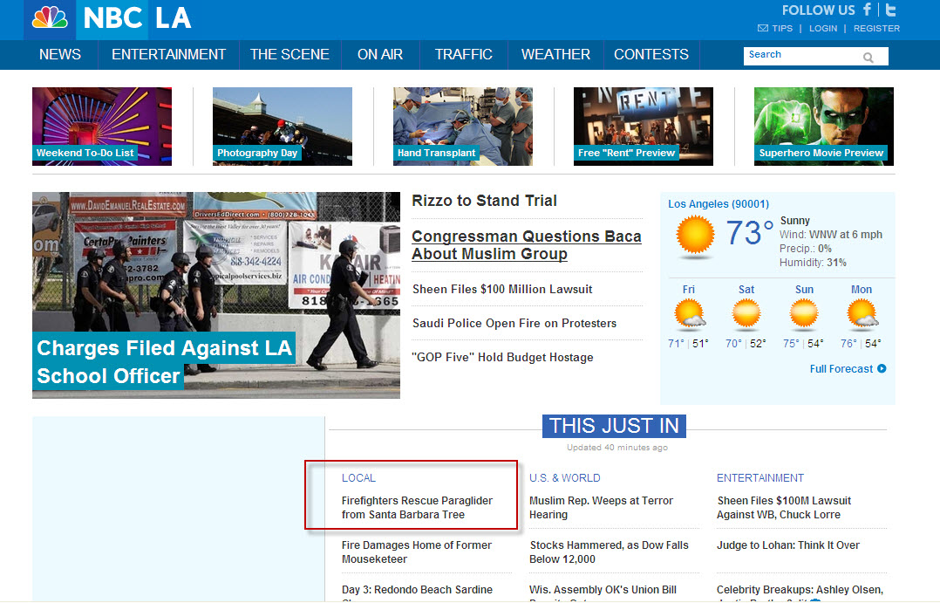Click the large sunny weather icon
The width and height of the screenshot is (940, 603).
(695, 236)
